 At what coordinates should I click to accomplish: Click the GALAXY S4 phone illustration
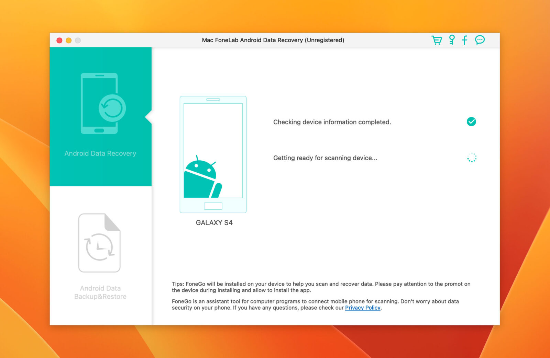(x=213, y=154)
